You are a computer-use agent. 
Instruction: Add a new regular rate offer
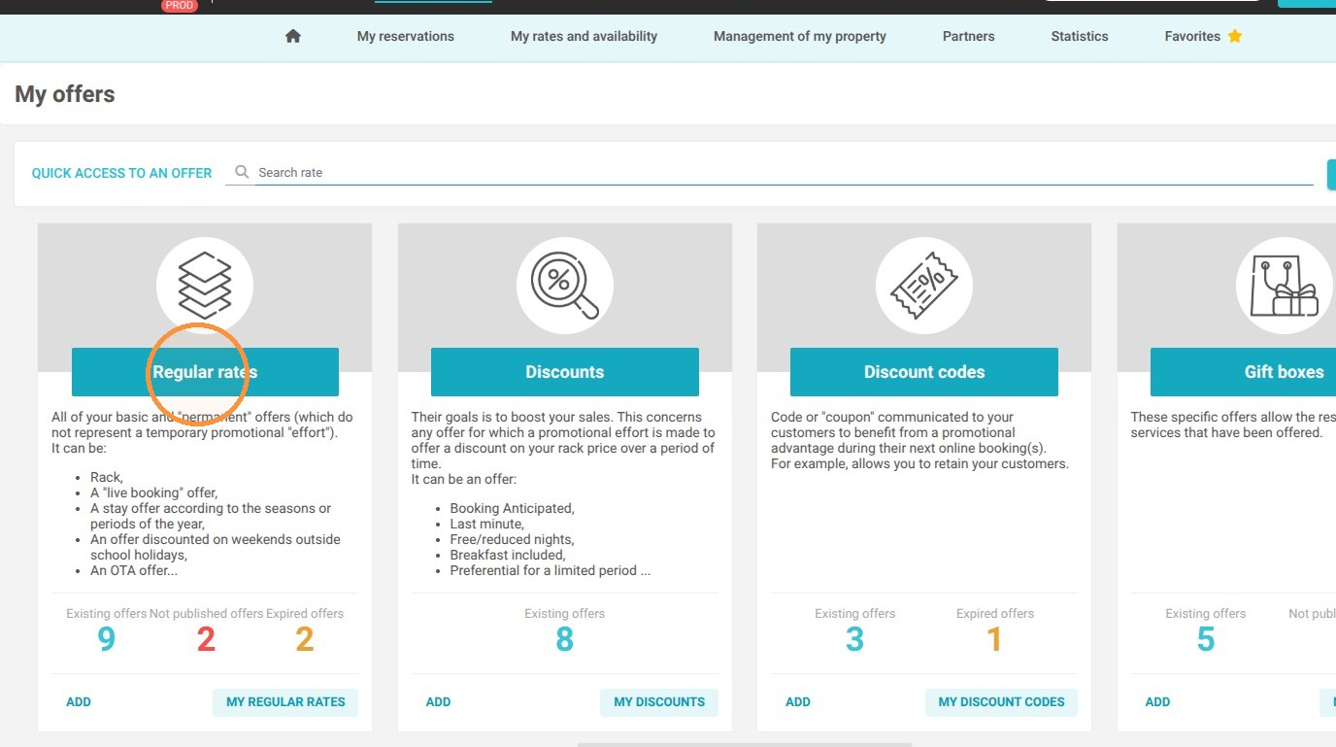79,702
